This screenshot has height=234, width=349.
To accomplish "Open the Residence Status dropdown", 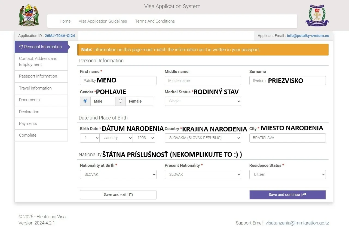I will pyautogui.click(x=287, y=174).
